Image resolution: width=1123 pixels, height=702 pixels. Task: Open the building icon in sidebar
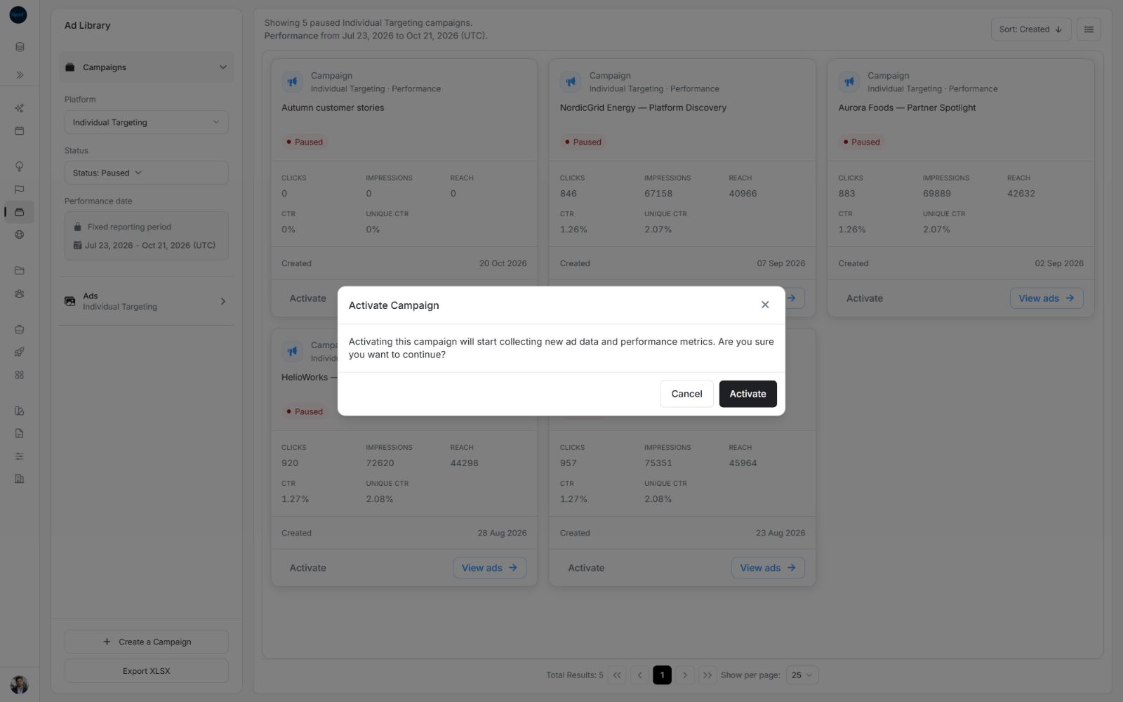(x=20, y=479)
